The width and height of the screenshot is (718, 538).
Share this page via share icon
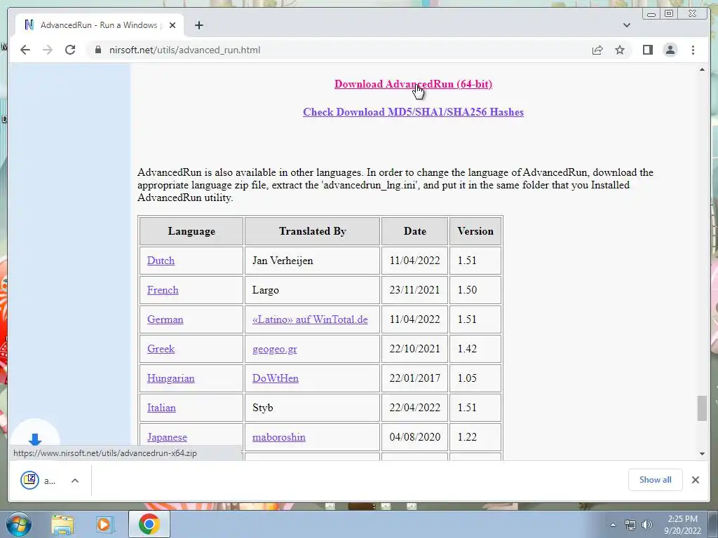coord(597,50)
